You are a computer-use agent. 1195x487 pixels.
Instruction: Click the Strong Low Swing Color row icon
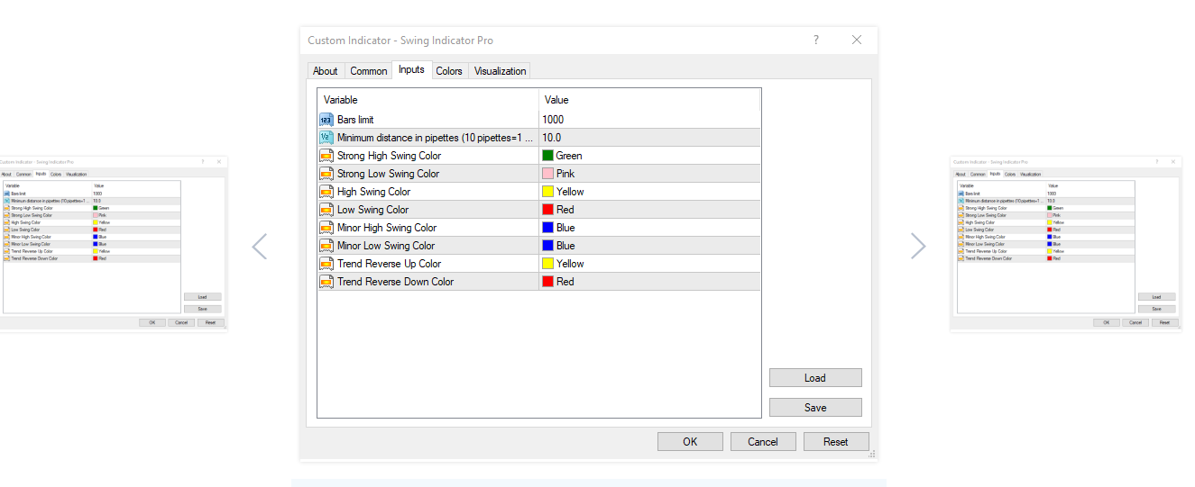point(326,174)
